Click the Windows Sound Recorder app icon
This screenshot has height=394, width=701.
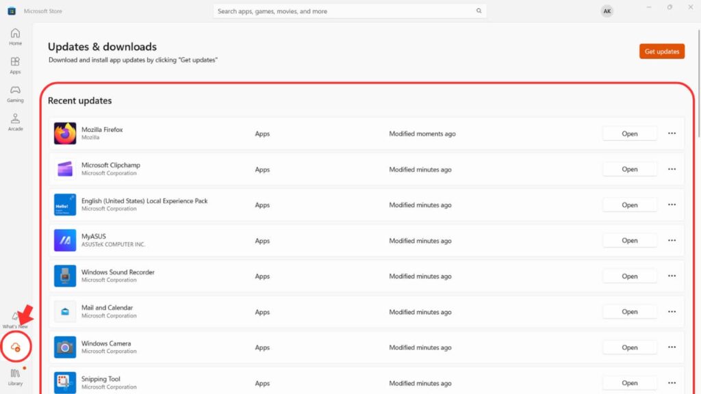65,276
